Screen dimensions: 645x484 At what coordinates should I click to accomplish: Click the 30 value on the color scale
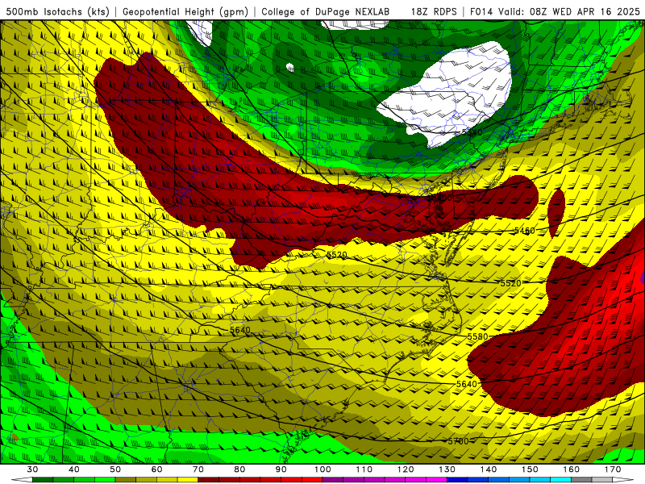coord(32,469)
